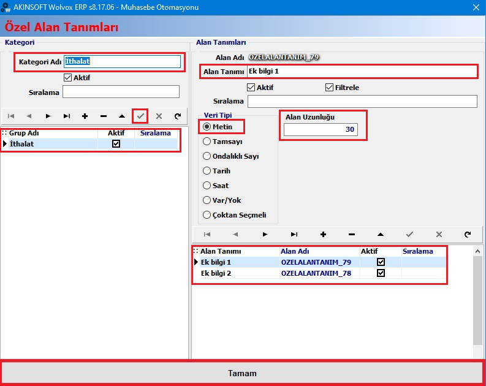
Task: Click the Alan Uzunluğu field showing 30
Action: pos(321,129)
